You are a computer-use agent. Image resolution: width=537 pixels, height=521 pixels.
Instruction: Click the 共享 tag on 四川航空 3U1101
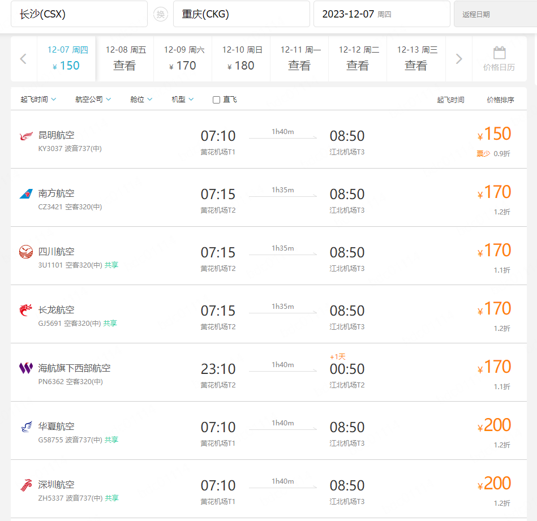click(111, 265)
